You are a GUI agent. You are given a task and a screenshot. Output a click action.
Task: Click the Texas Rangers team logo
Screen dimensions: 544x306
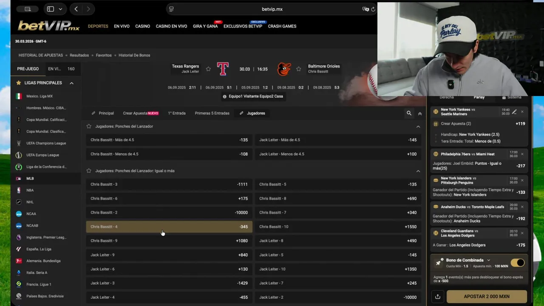click(x=223, y=69)
